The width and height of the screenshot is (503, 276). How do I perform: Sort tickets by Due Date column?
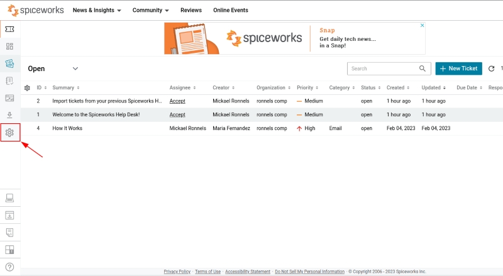(469, 87)
